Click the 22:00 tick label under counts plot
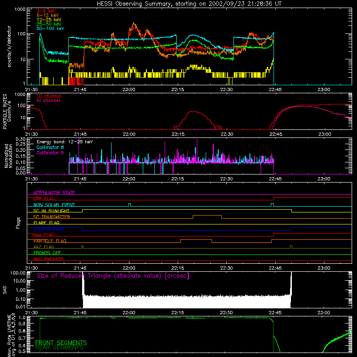Image resolution: width=357 pixels, height=357 pixels. point(129,90)
